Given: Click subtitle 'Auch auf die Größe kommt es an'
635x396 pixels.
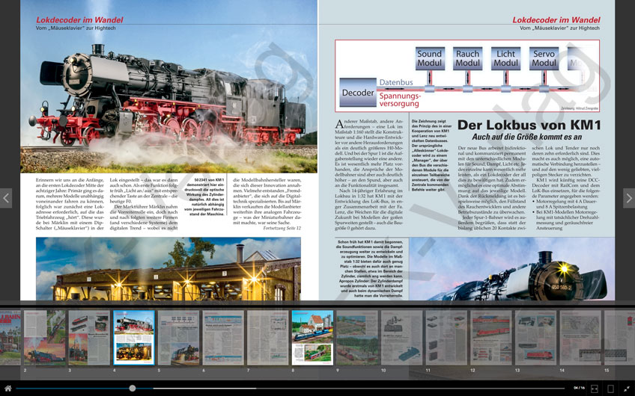Looking at the screenshot, I should [x=527, y=137].
